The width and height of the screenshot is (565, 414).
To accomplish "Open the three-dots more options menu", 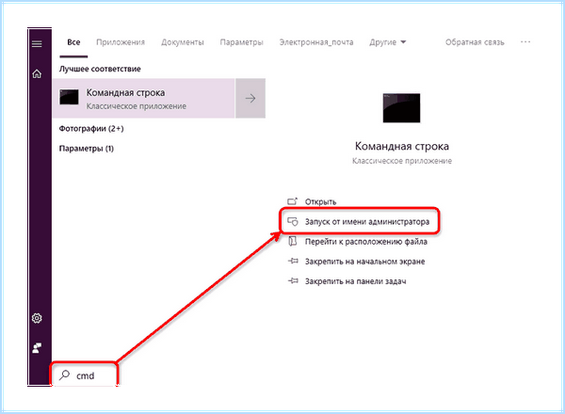I will [x=525, y=42].
